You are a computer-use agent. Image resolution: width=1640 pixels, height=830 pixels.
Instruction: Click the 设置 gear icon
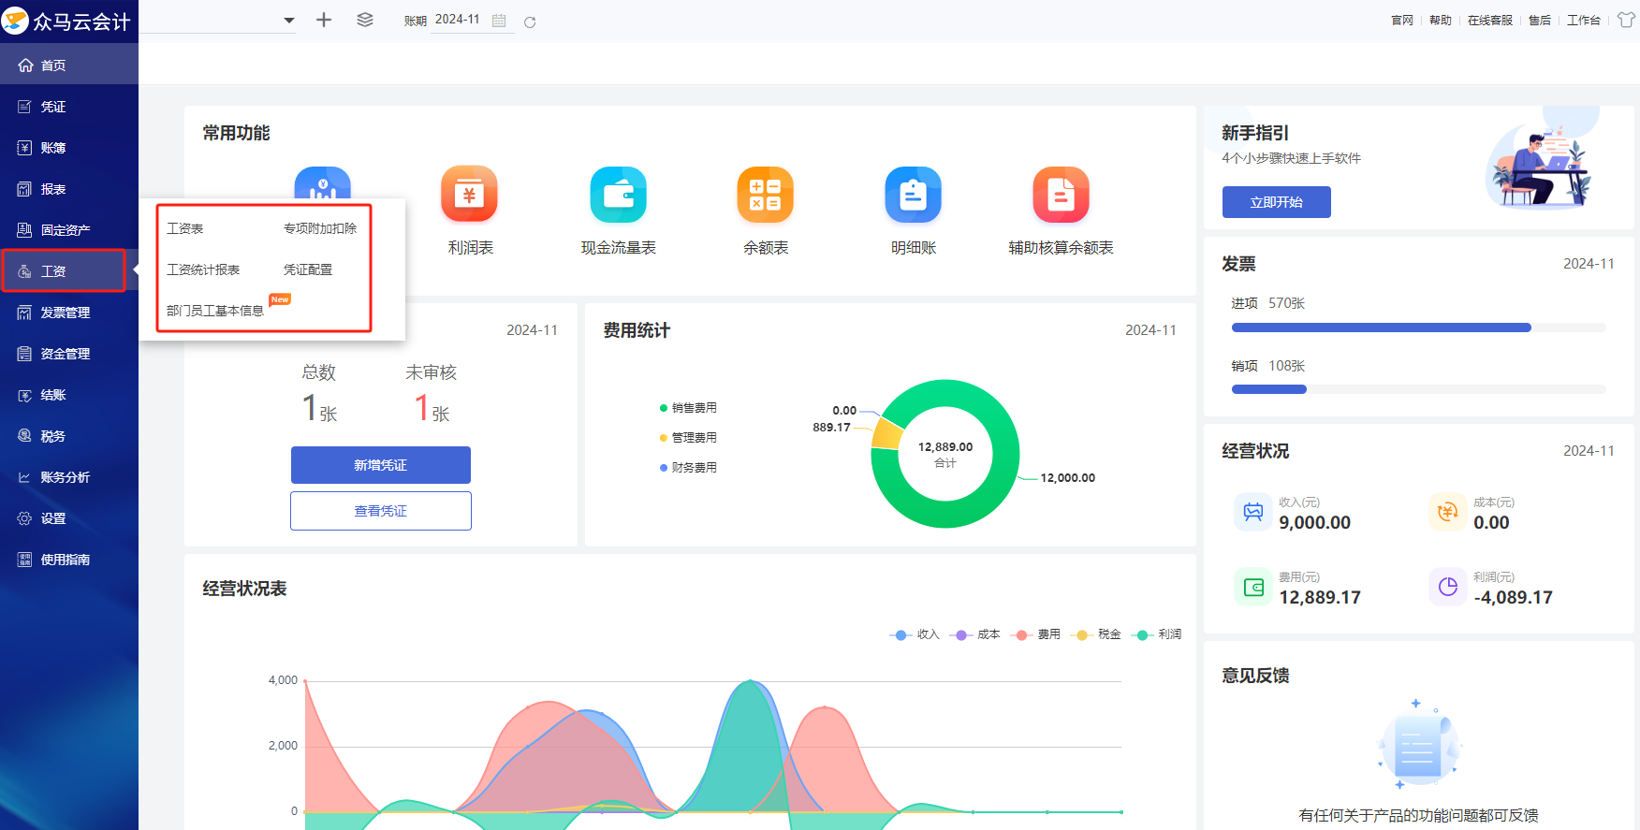(x=24, y=518)
